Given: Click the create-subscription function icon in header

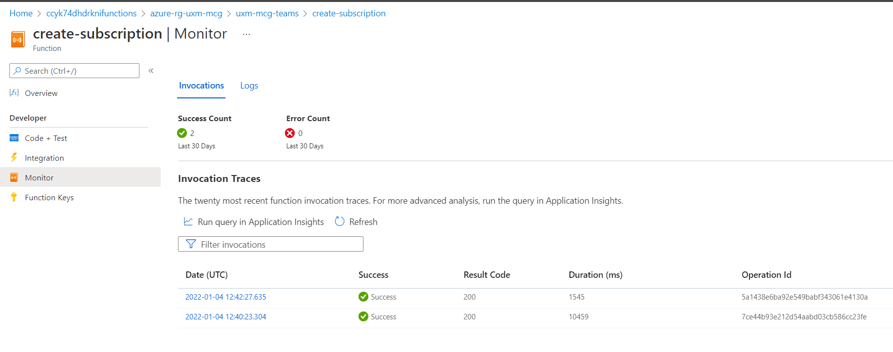Looking at the screenshot, I should tap(18, 40).
